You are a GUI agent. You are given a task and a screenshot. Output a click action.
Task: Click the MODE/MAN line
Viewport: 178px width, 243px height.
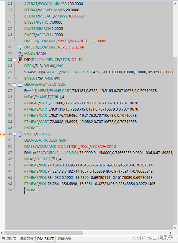tap(35, 53)
